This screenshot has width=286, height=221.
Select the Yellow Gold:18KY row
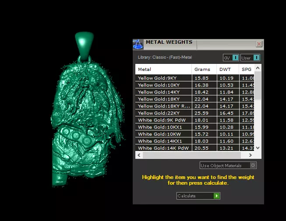(194, 99)
